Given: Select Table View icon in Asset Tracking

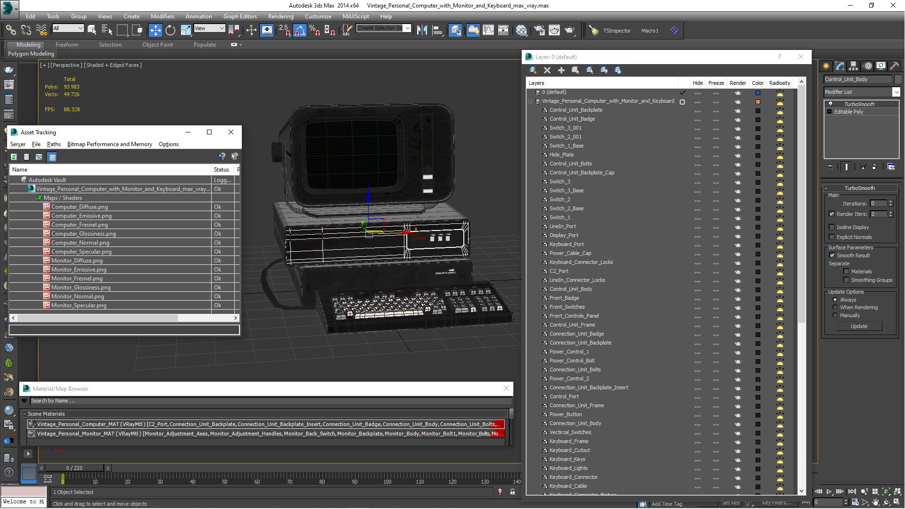Looking at the screenshot, I should pyautogui.click(x=52, y=157).
